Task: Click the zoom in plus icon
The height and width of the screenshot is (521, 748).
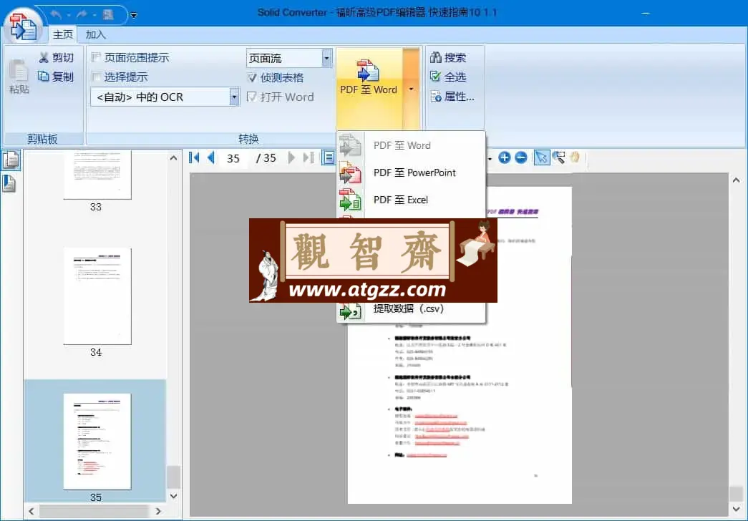Action: pos(504,157)
